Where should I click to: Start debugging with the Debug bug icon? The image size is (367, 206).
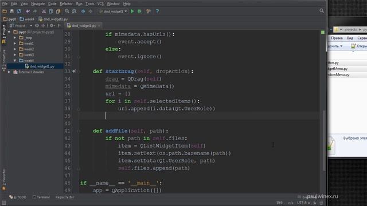pyautogui.click(x=139, y=11)
